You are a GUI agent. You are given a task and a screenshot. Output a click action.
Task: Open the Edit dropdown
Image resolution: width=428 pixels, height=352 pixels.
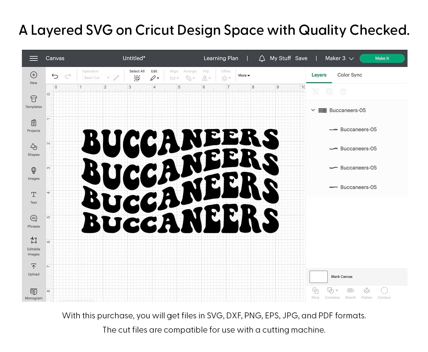[154, 78]
